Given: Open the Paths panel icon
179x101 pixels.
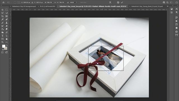Looking at the screenshot, I should (176, 35).
